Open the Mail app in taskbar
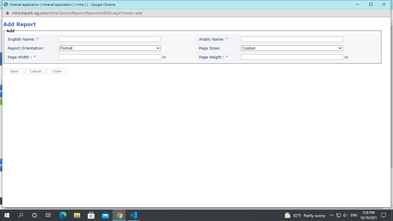The image size is (393, 221). (x=105, y=215)
